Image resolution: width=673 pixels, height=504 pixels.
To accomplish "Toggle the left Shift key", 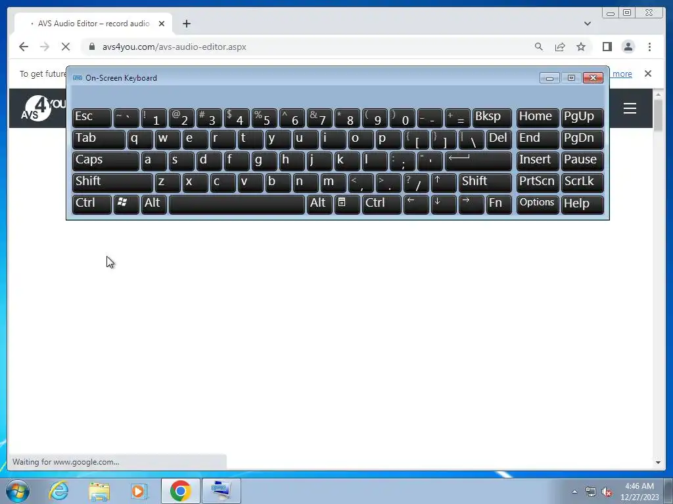I will pos(112,182).
